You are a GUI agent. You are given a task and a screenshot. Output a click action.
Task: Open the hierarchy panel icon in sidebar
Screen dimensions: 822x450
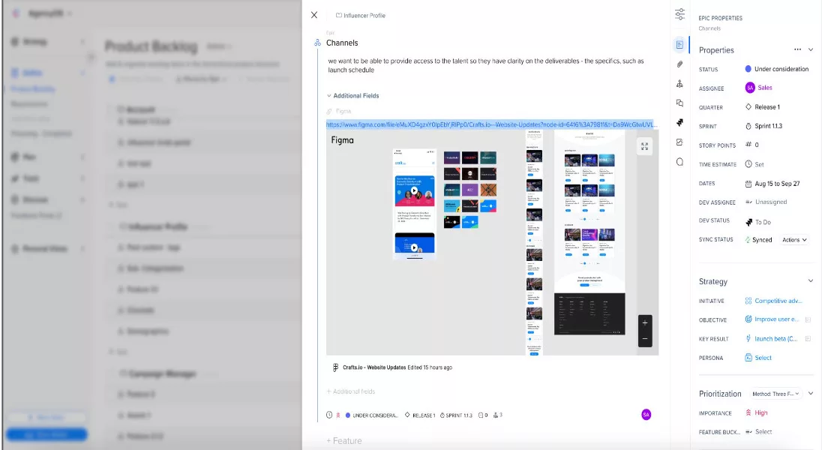tap(679, 84)
